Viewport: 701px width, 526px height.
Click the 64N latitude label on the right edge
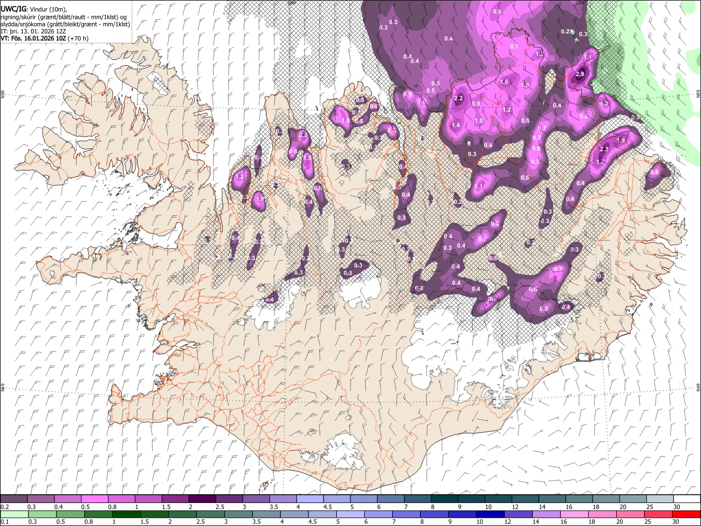698,387
